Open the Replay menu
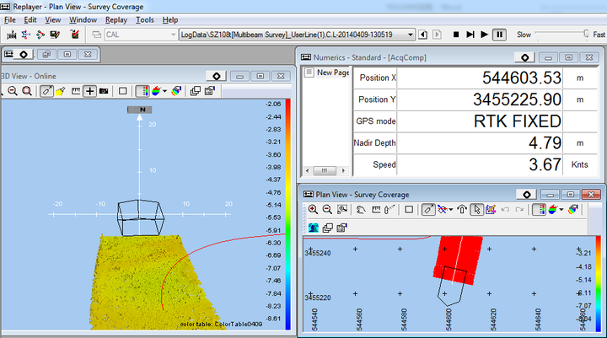 (x=116, y=19)
